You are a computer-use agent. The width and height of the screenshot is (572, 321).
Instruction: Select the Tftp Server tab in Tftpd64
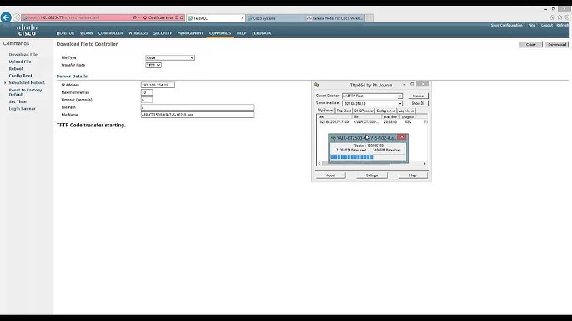coord(324,111)
